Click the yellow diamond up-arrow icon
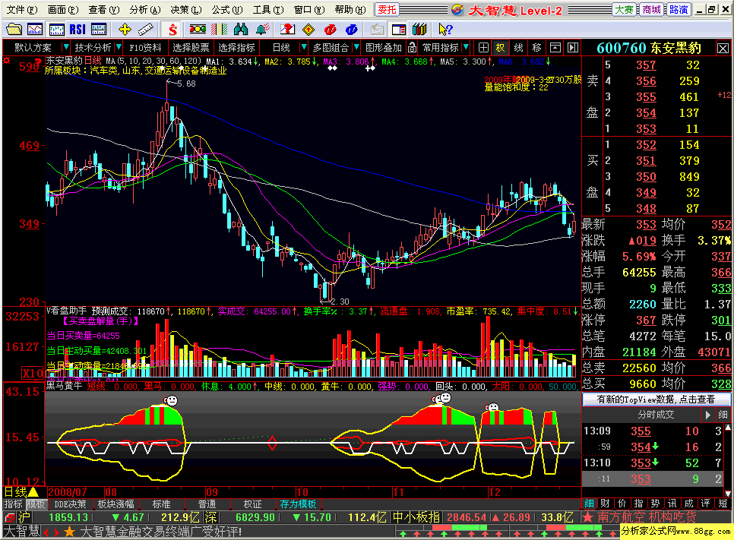734x540 pixels. click(x=308, y=30)
